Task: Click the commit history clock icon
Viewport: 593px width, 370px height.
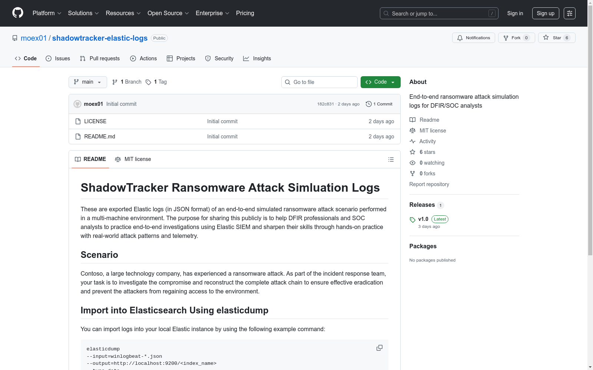Action: pyautogui.click(x=369, y=104)
